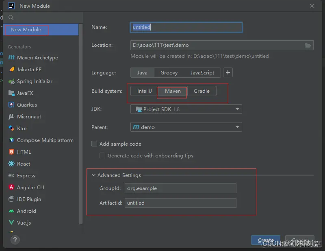This screenshot has width=325, height=251.
Task: Select the Compose Multiplatform generator entry
Action: click(41, 140)
